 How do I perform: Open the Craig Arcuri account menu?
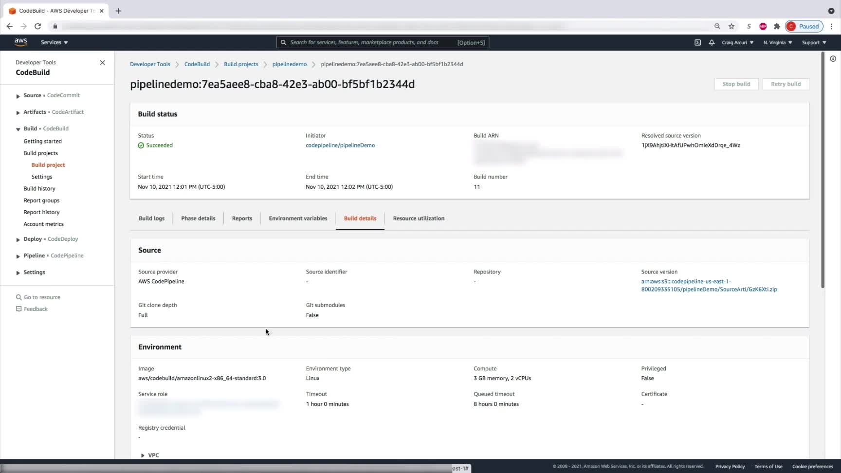click(738, 42)
